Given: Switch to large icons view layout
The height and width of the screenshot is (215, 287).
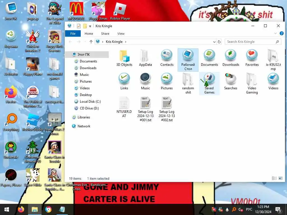Looking at the screenshot, I should (280, 178).
